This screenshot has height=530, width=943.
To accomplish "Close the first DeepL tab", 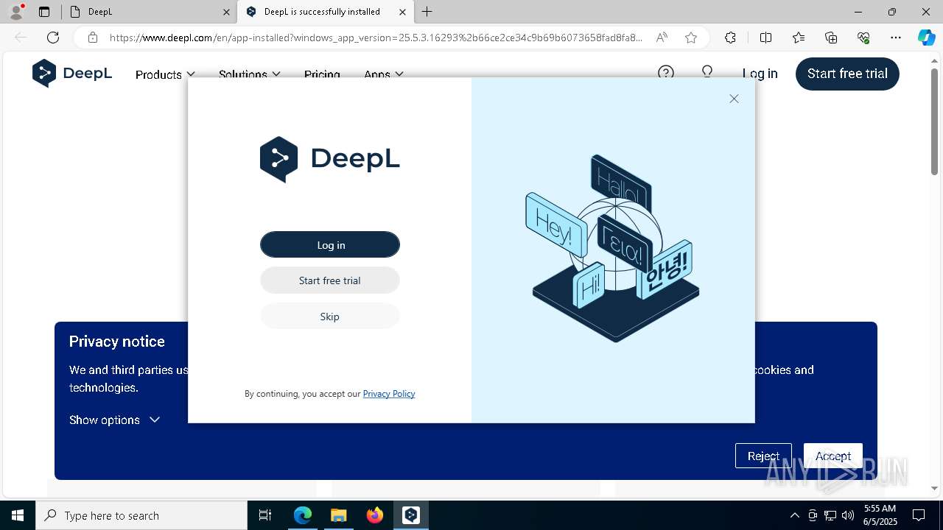I will [226, 12].
